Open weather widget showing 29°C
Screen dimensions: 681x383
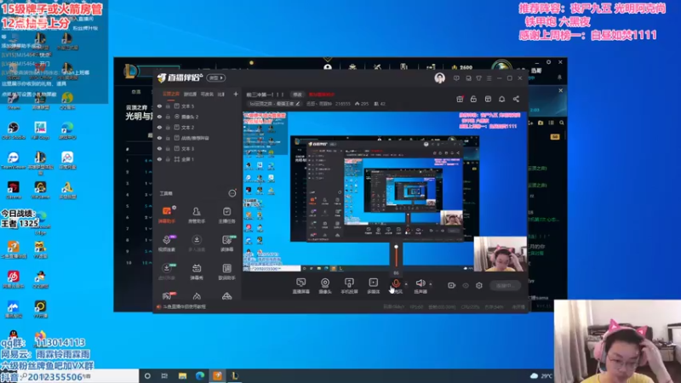coord(541,376)
